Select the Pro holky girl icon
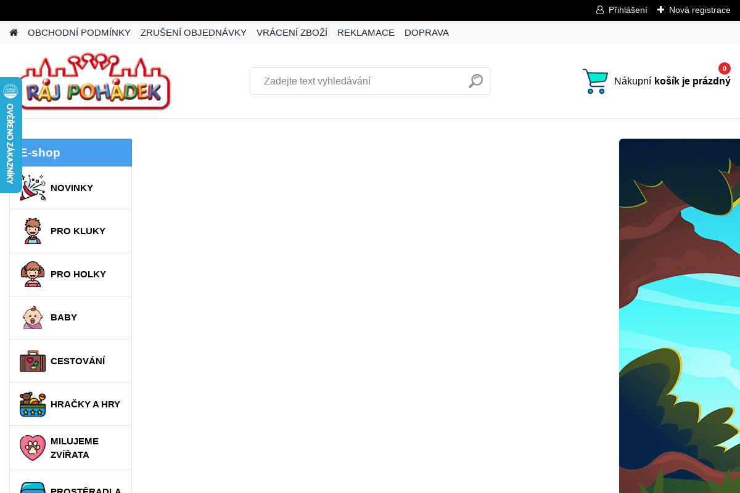740x493 pixels. [32, 274]
